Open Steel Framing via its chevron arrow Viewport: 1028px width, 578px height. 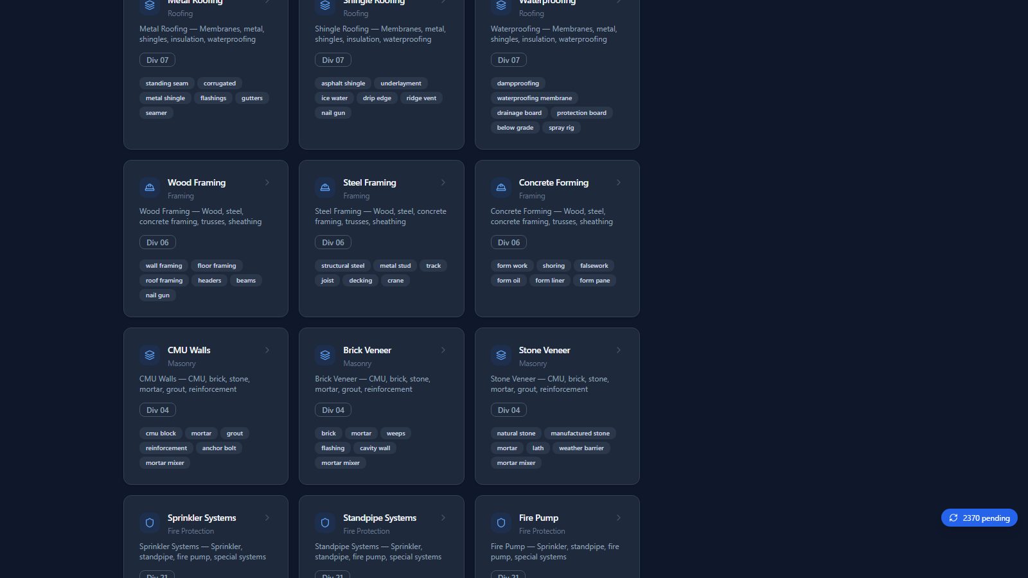(x=443, y=182)
